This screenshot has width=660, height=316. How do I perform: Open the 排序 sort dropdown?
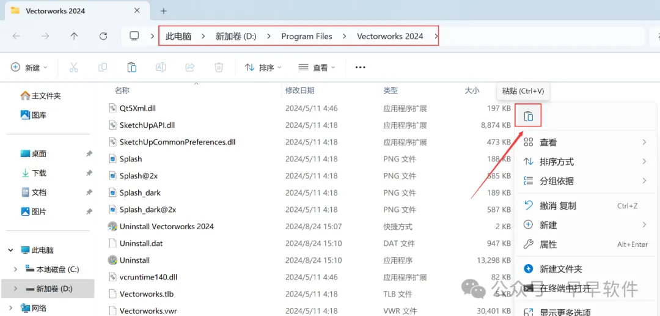click(x=263, y=67)
